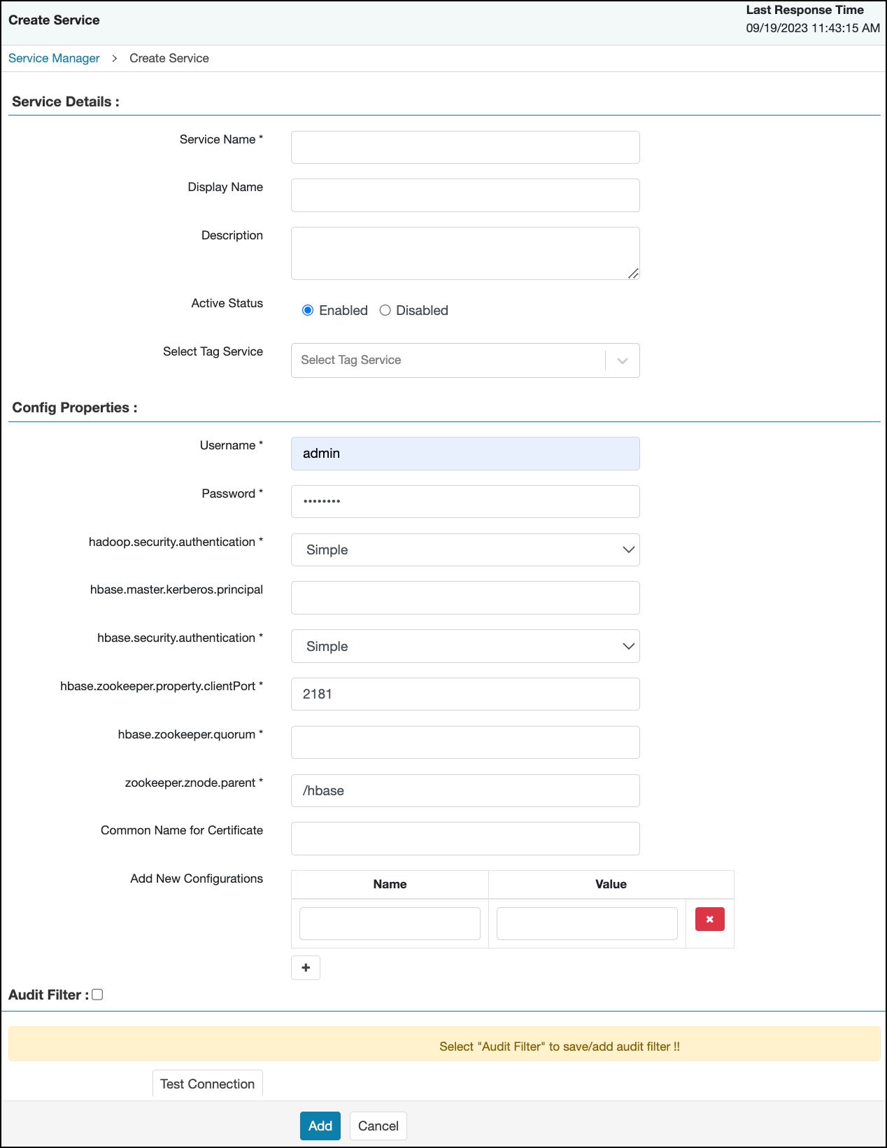Enable the Audit Filter checkbox
Image resolution: width=887 pixels, height=1148 pixels.
(98, 995)
